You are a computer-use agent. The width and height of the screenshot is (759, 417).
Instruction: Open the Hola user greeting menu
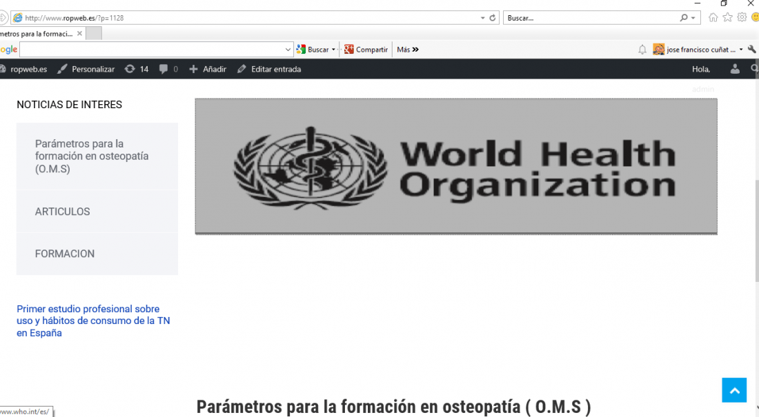coord(701,69)
